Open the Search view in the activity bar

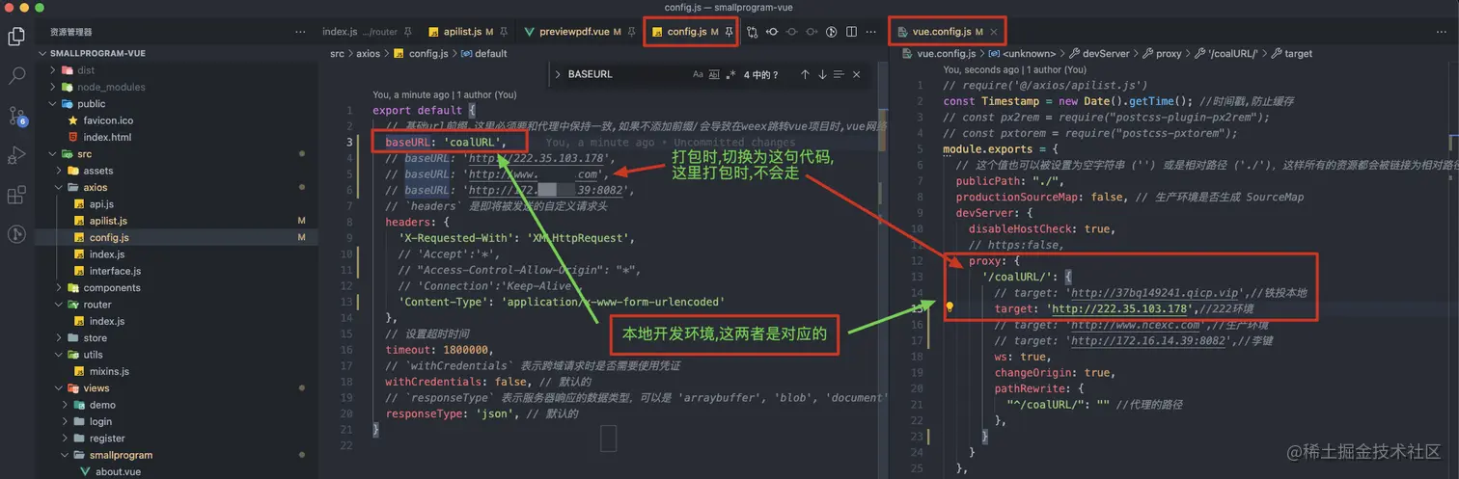coord(16,75)
